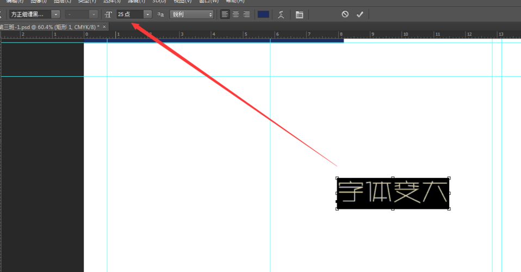Click the font size field showing 25 点
The image size is (521, 272).
point(130,14)
